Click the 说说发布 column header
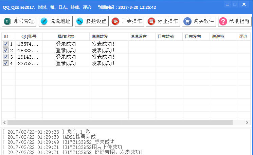The height and width of the screenshot is (155, 253). click(x=142, y=37)
